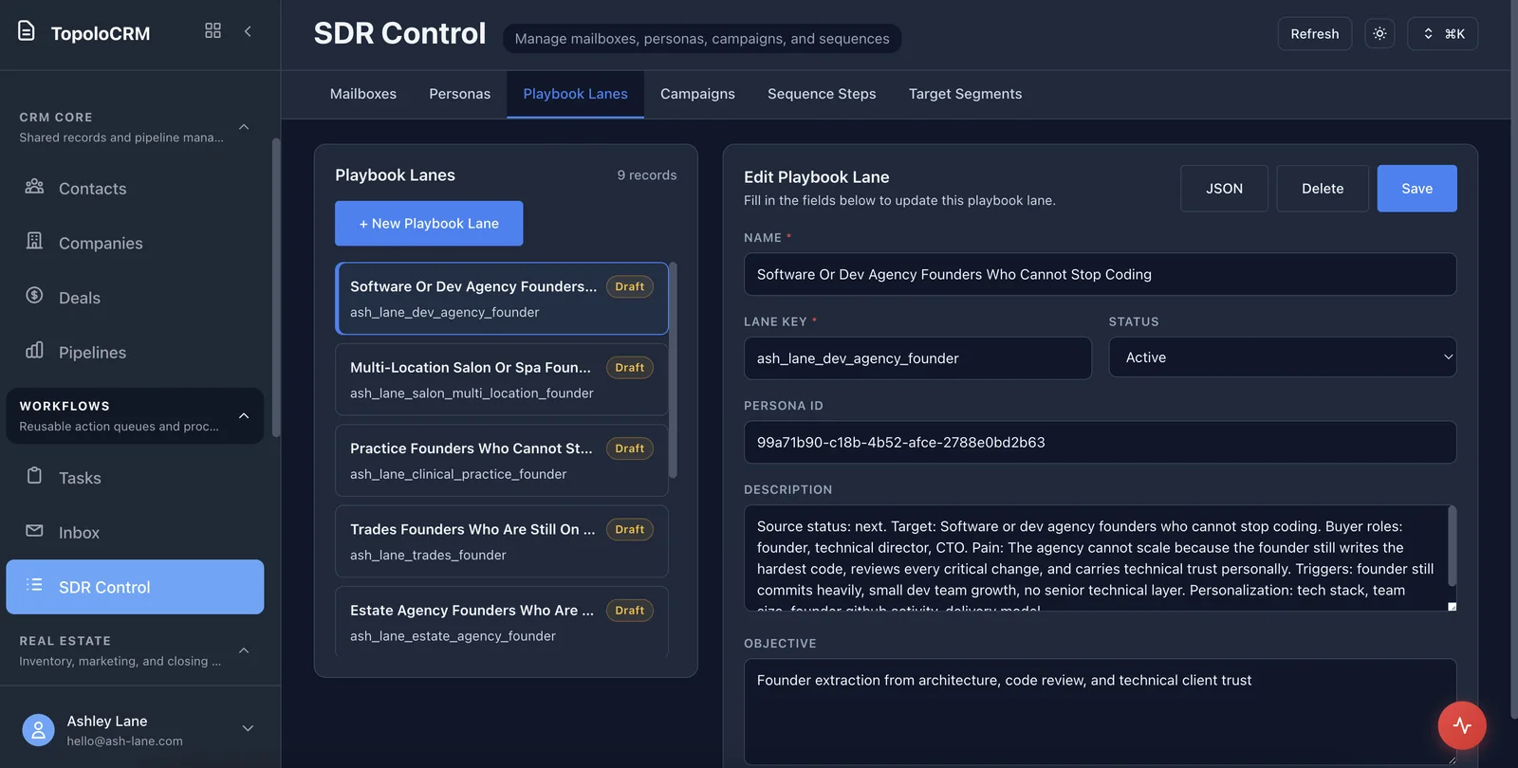Click the '9 records' count text
Viewport: 1518px width, 768px height.
647,175
